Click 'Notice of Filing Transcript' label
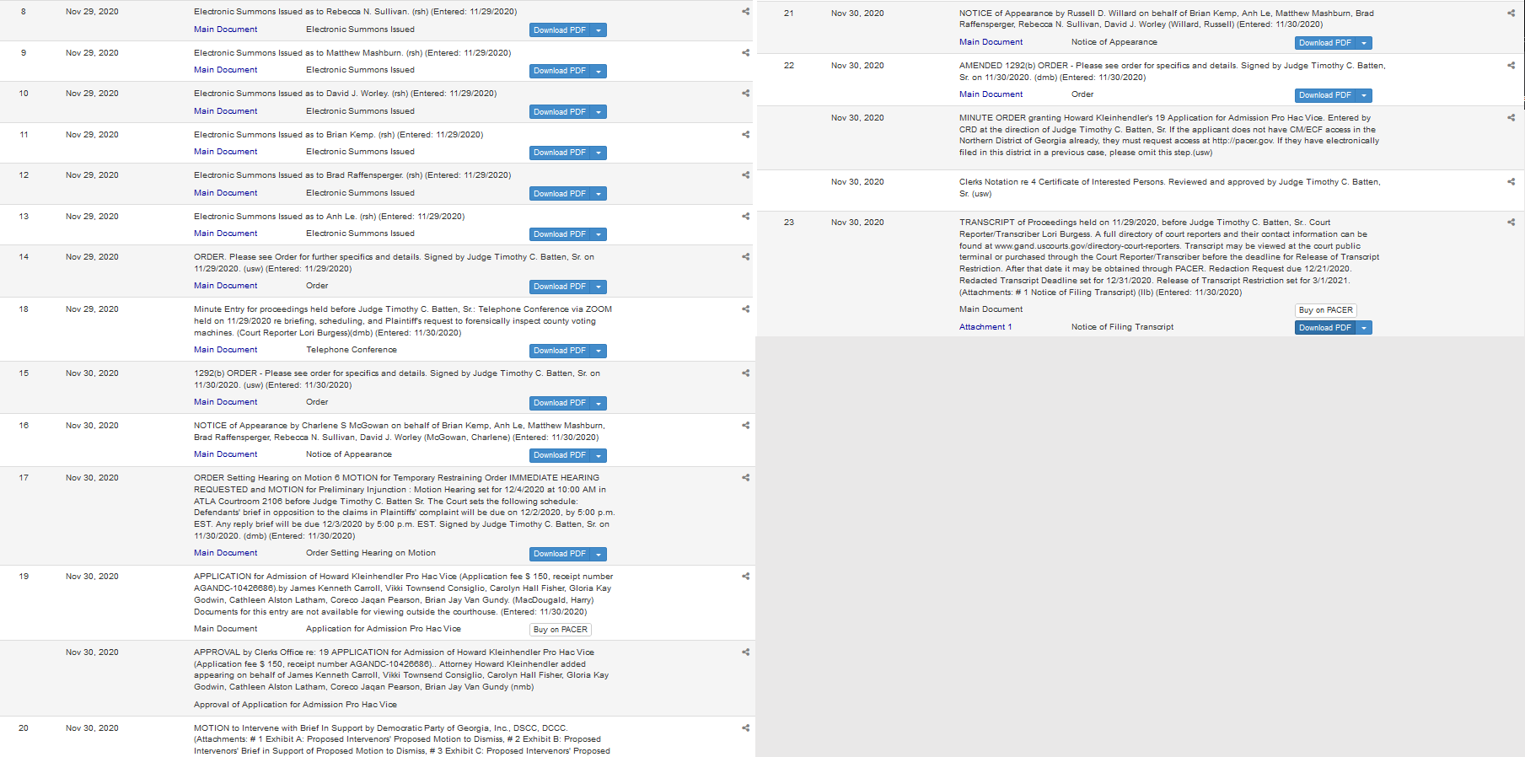The height and width of the screenshot is (757, 1525). (x=1122, y=327)
